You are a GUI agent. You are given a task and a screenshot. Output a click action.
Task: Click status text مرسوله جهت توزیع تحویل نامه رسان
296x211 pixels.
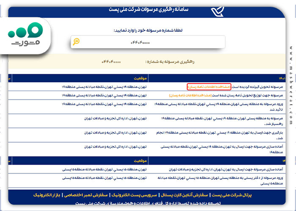click(x=248, y=95)
